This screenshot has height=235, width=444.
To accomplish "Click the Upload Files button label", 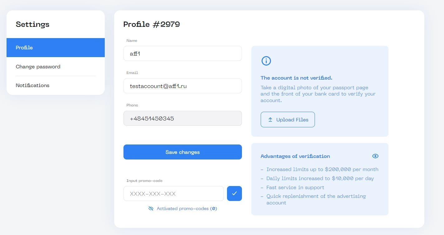I will 292,120.
